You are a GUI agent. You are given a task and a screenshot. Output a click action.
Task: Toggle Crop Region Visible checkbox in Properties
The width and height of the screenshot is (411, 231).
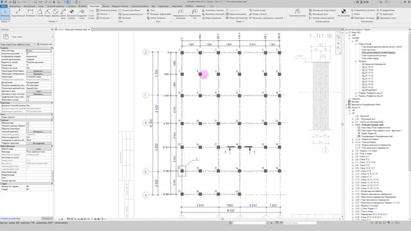pos(28,126)
